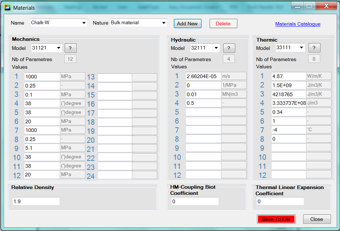The height and width of the screenshot is (231, 340).
Task: Open the Materials Catalogue link
Action: (x=298, y=24)
